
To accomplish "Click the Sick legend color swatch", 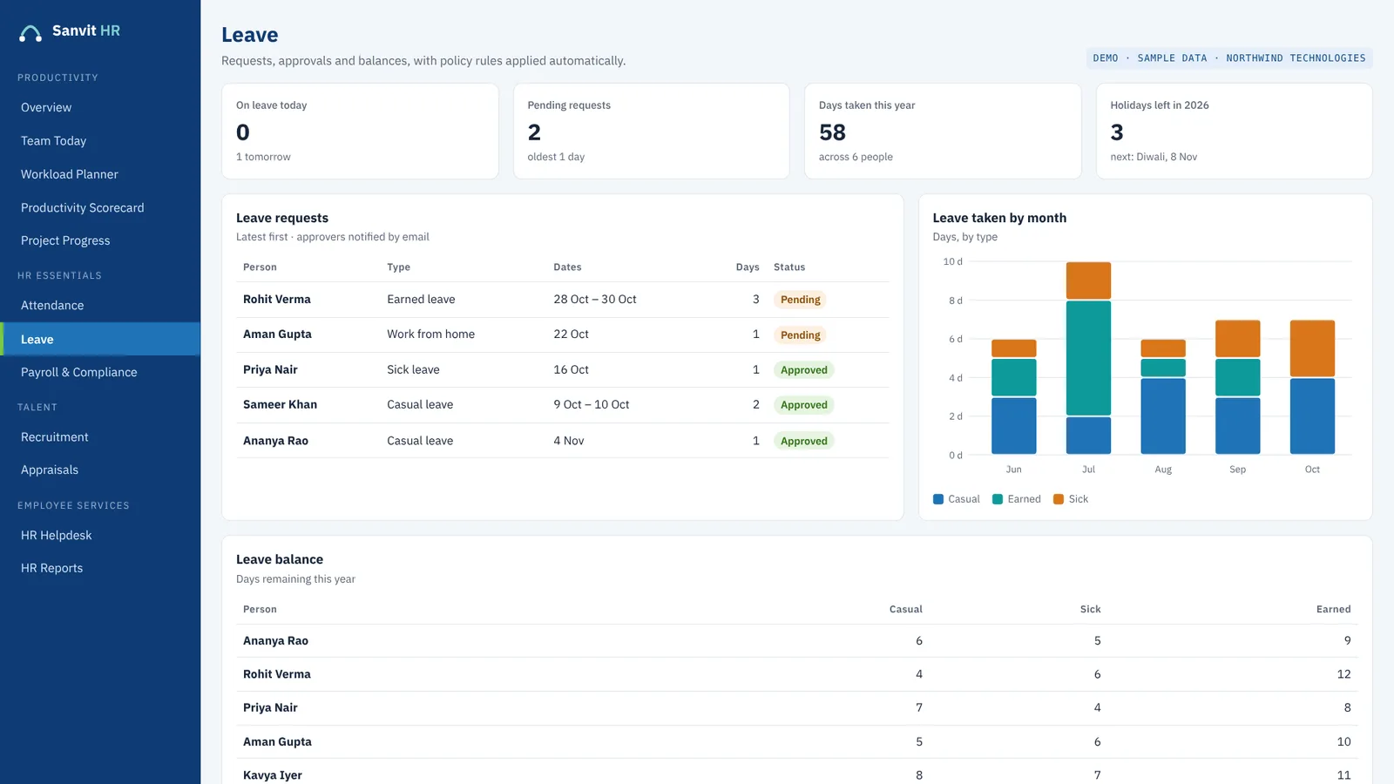I will pos(1059,499).
